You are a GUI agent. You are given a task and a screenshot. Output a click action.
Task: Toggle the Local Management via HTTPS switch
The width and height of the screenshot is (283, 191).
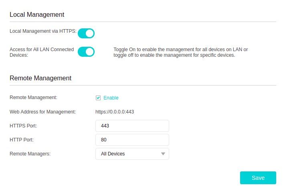86,33
